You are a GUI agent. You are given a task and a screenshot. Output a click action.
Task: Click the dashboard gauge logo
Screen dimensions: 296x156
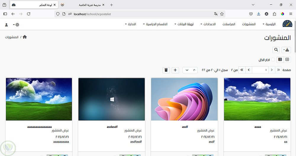(287, 24)
